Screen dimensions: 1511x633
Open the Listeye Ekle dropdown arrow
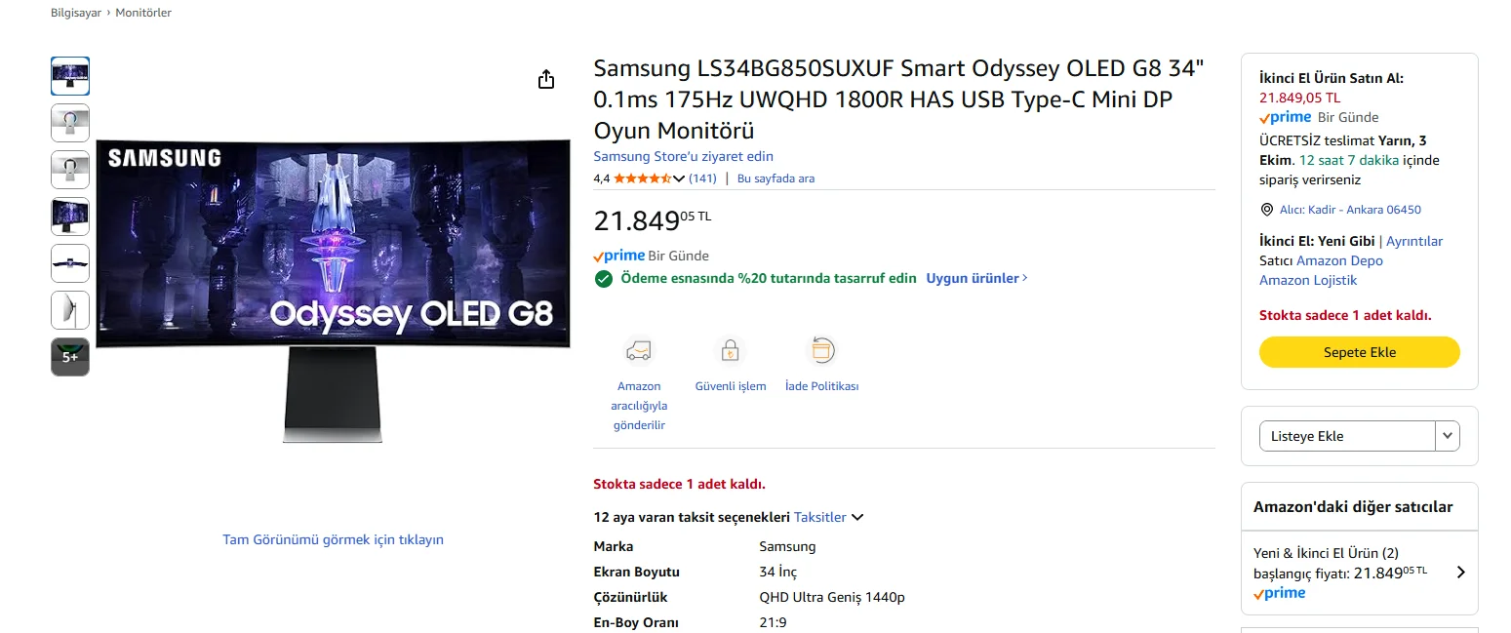pos(1448,436)
